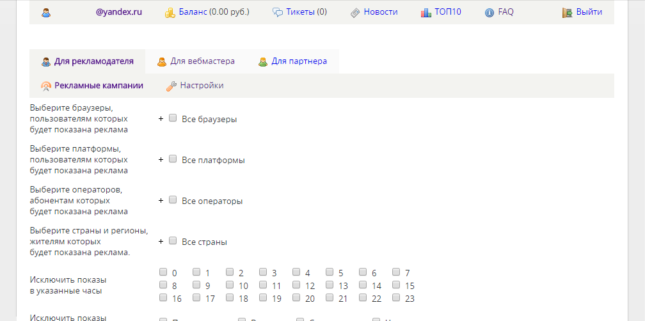
Task: Open the Баланс link
Action: pyautogui.click(x=193, y=12)
